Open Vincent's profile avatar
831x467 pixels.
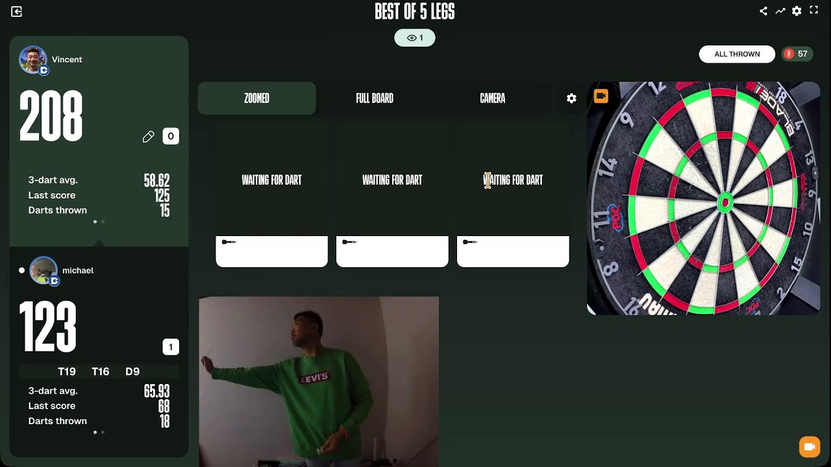point(32,60)
